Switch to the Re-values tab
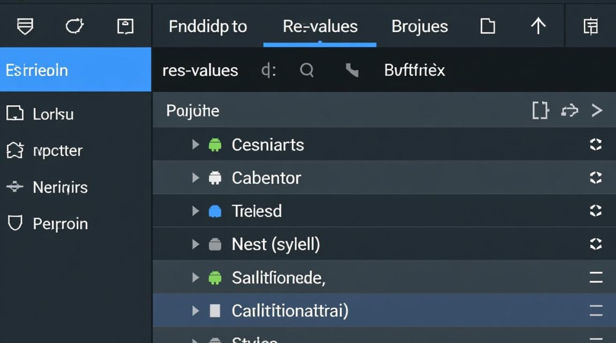The width and height of the screenshot is (616, 343). [320, 27]
